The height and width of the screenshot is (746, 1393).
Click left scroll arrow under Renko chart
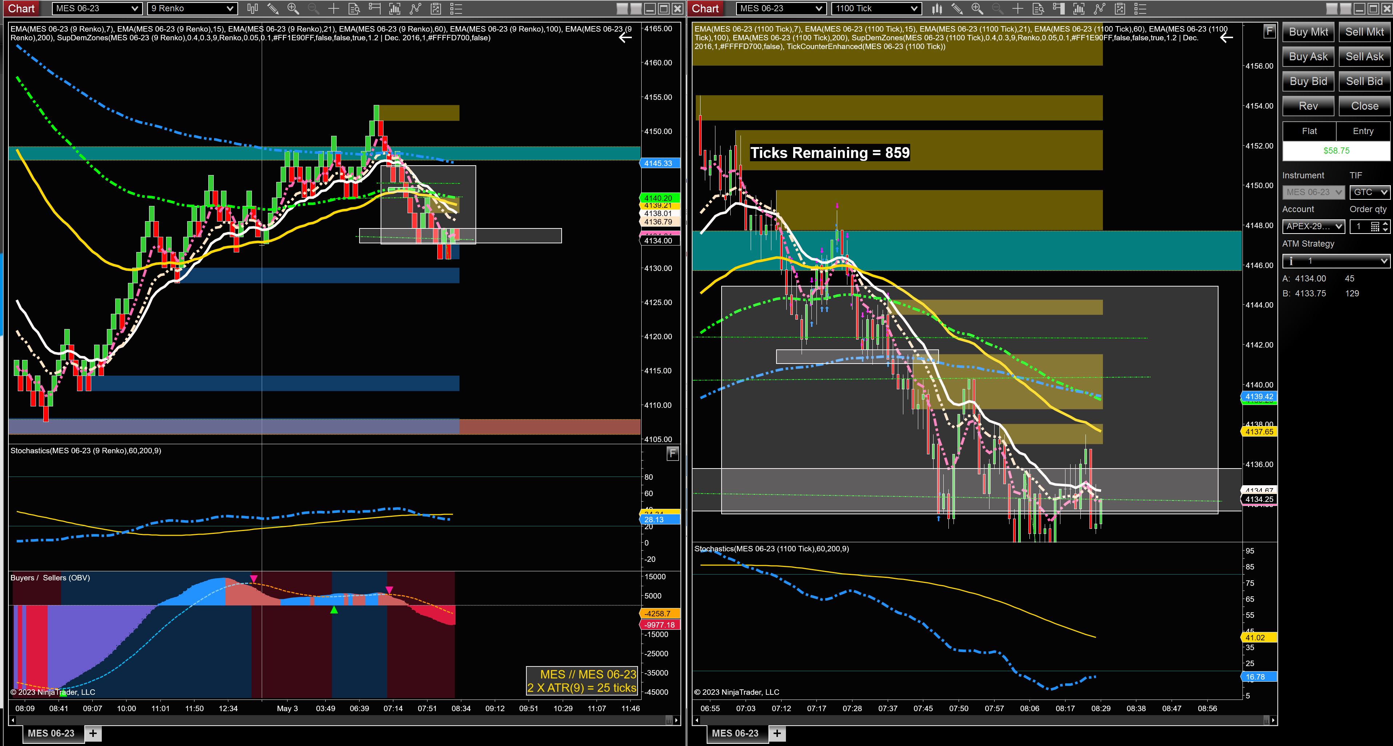(x=13, y=720)
